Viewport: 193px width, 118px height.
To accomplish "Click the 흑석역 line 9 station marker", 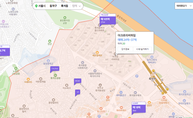I will 152,75.
